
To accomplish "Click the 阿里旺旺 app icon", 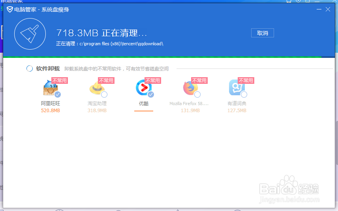I will point(50,88).
